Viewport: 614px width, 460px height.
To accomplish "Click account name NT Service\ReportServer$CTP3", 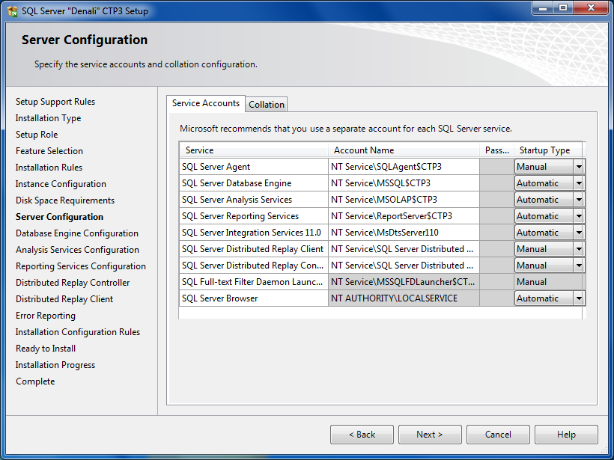I will (x=404, y=216).
